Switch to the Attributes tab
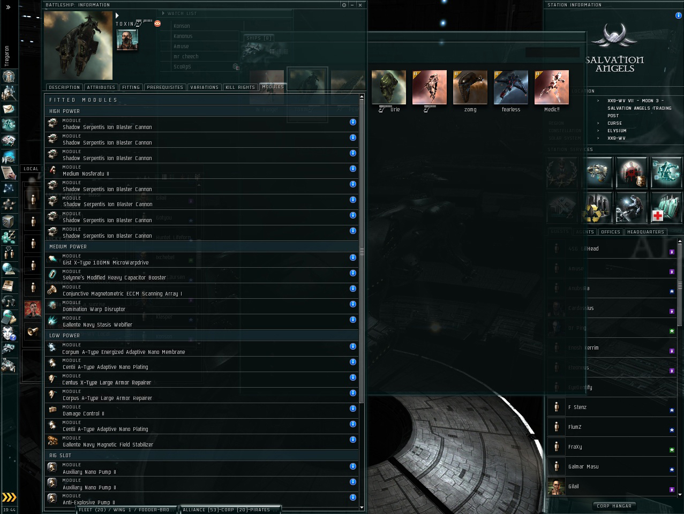The height and width of the screenshot is (514, 684). 101,87
